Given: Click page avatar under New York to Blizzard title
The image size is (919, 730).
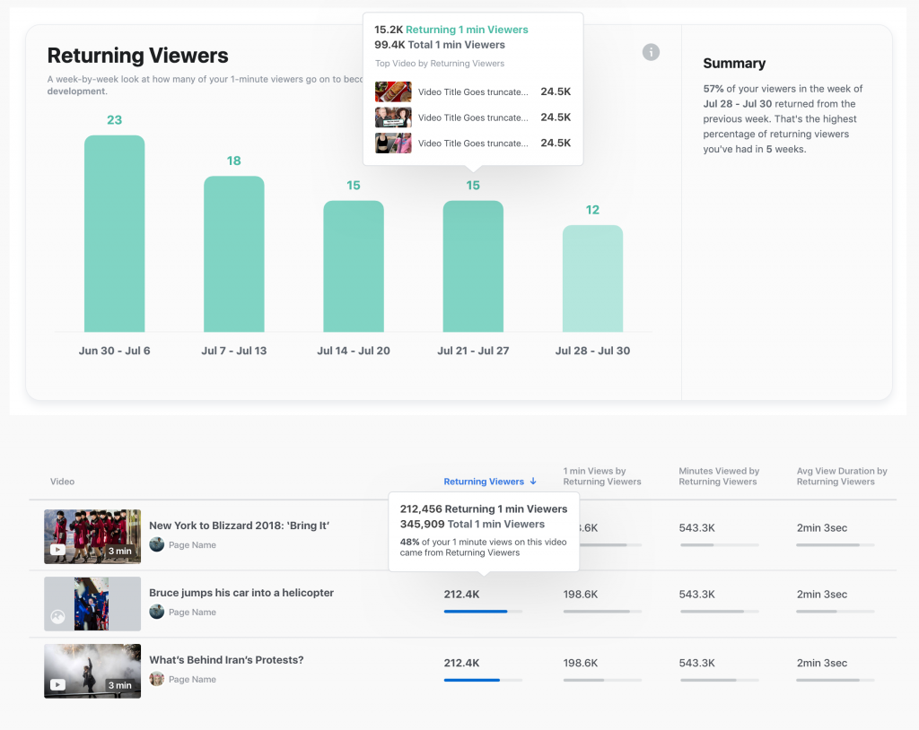Looking at the screenshot, I should tap(157, 544).
